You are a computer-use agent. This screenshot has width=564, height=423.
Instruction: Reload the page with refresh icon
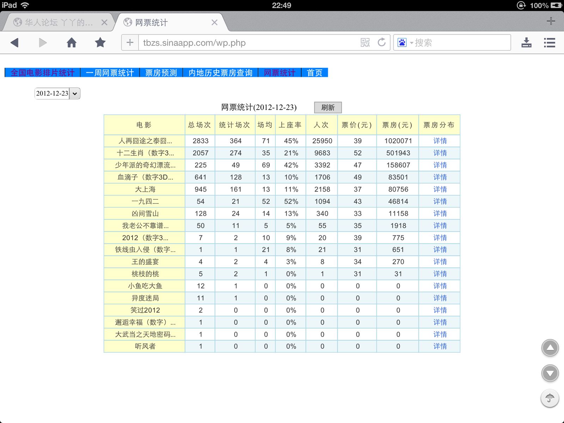tap(382, 43)
